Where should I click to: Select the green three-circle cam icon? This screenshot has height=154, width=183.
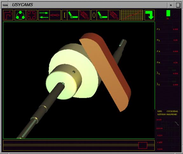tap(20, 15)
